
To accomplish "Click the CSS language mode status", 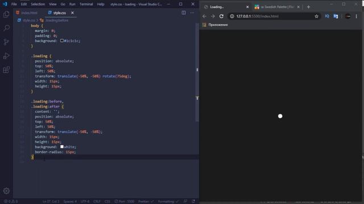I will click(x=107, y=202).
